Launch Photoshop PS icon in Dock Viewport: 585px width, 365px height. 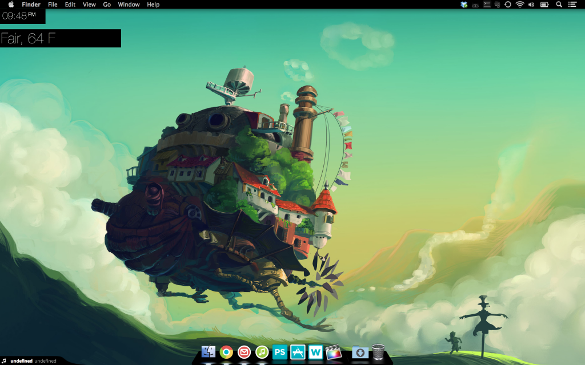[x=280, y=351]
